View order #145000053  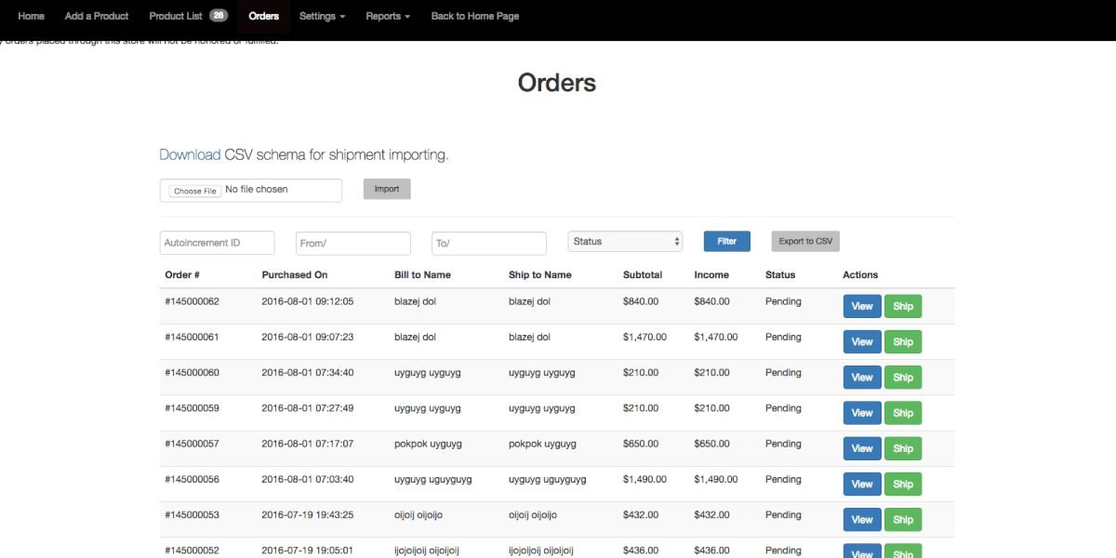point(862,520)
